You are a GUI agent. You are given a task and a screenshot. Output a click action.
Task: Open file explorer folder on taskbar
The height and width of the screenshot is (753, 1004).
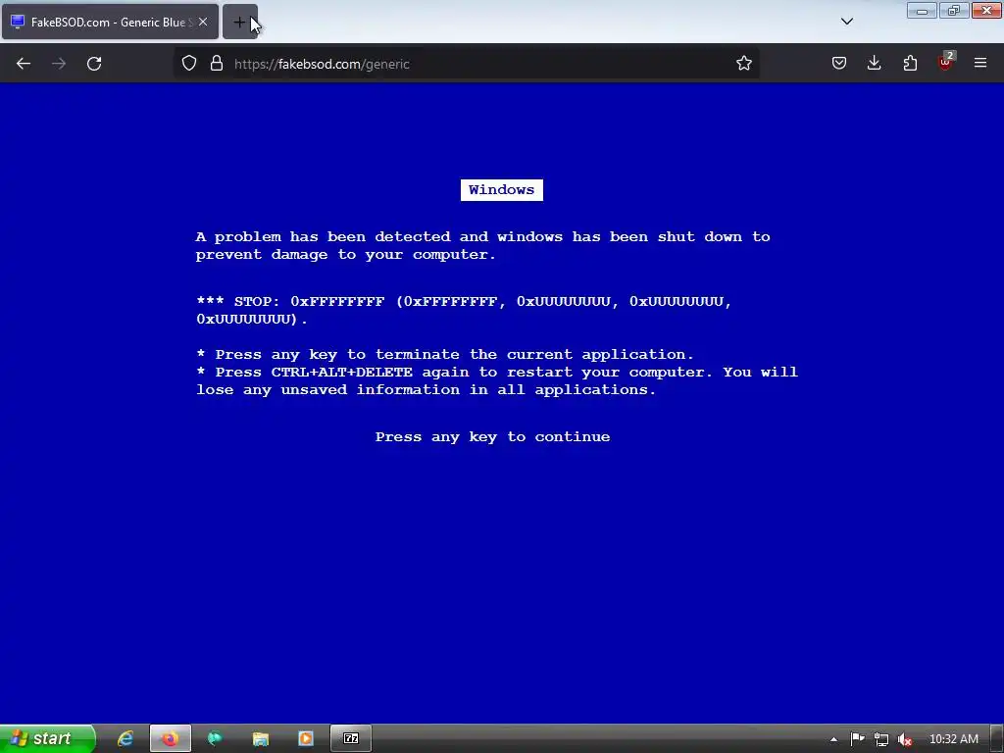pos(261,738)
